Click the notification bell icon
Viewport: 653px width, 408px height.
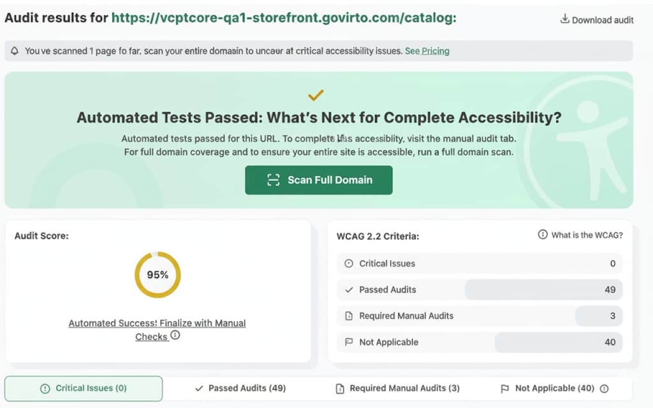tap(15, 51)
